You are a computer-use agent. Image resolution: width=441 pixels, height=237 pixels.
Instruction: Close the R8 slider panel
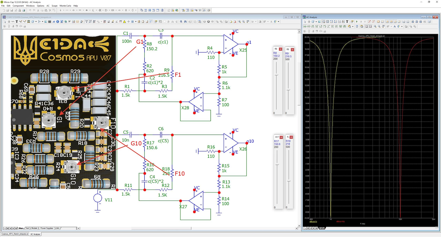tap(280, 49)
